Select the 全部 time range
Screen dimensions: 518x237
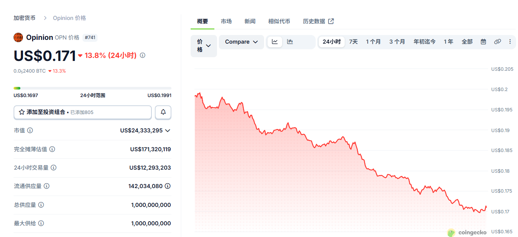(x=467, y=42)
